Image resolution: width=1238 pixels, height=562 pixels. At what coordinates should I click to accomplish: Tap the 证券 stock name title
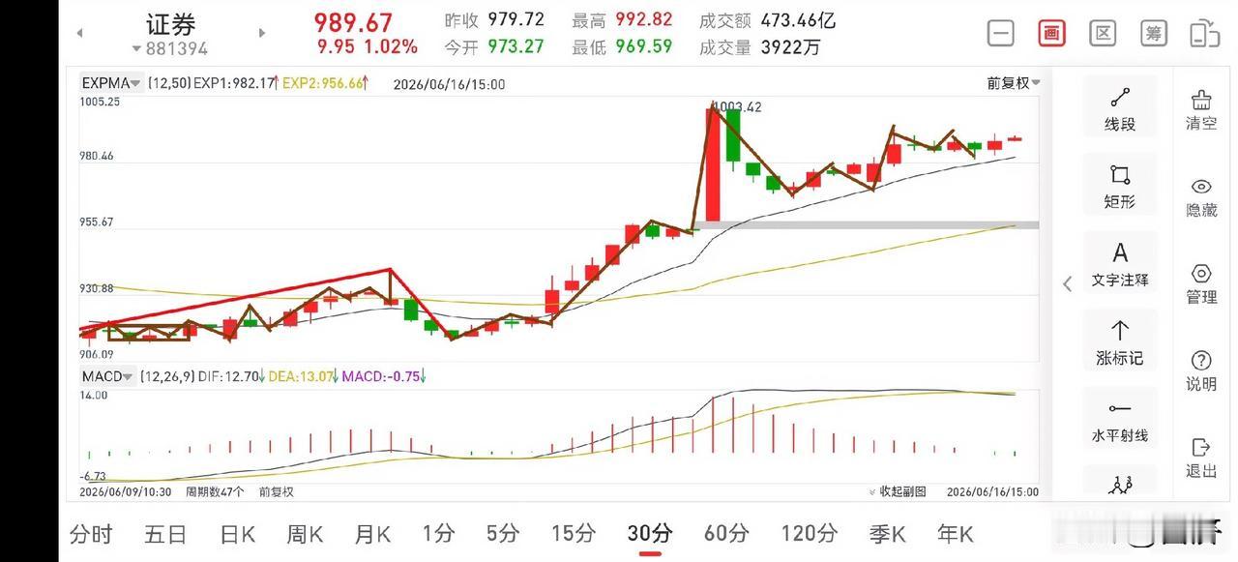coord(171,23)
